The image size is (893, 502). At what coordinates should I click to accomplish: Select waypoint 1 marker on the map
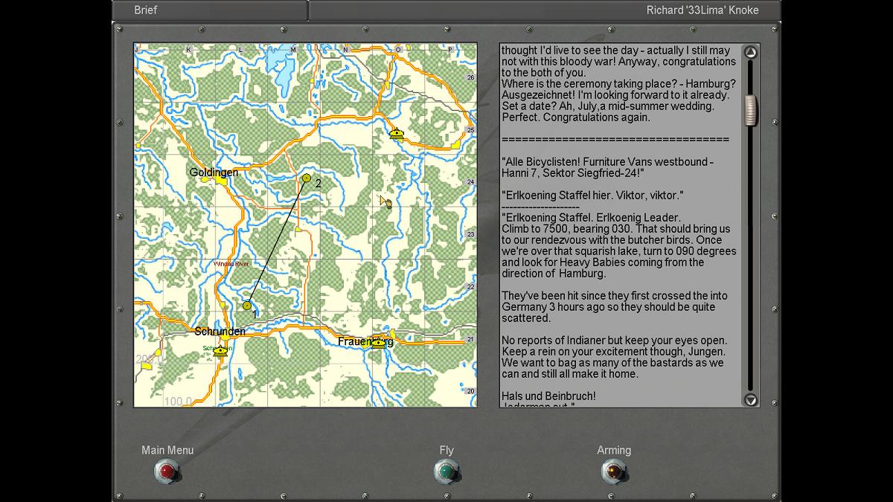tap(248, 305)
